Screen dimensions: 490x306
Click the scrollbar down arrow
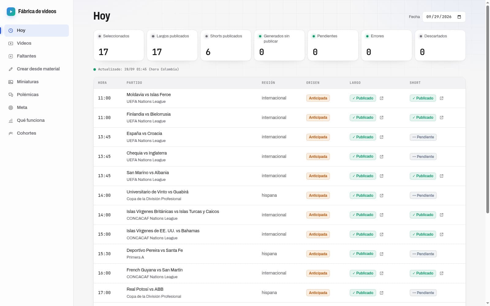click(488, 303)
